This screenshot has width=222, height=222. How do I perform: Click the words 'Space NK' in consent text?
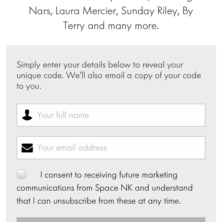pyautogui.click(x=114, y=188)
